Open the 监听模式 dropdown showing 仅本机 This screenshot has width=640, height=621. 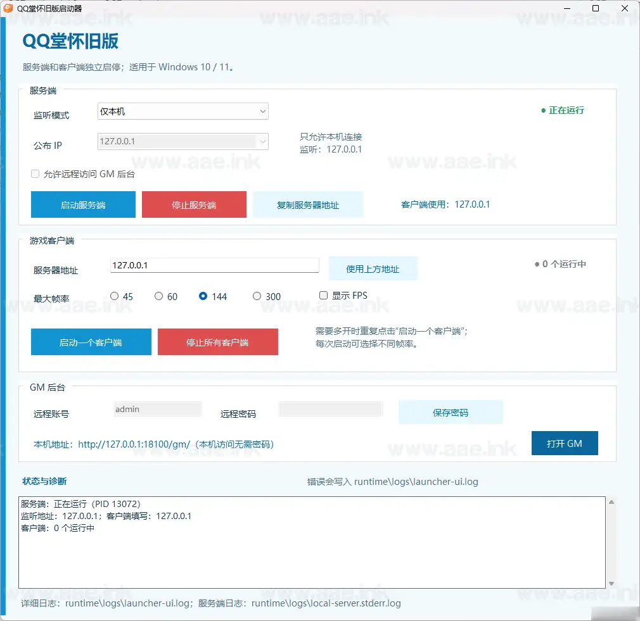(183, 111)
